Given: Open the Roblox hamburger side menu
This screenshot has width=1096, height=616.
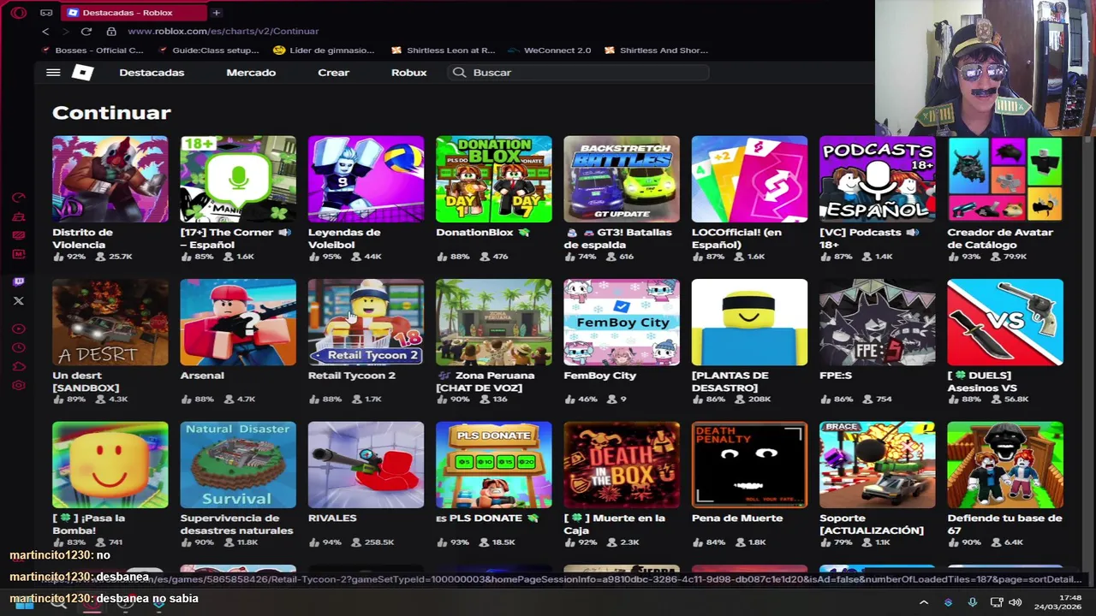Looking at the screenshot, I should [x=53, y=73].
